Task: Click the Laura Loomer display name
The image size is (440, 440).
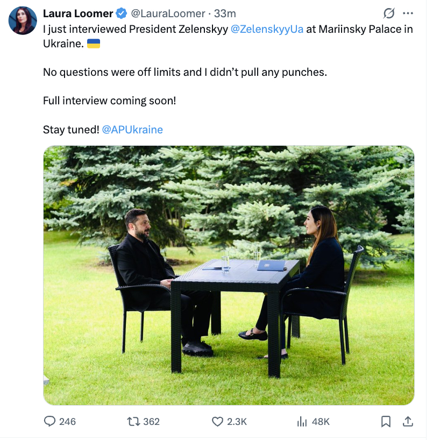Action: pos(78,13)
